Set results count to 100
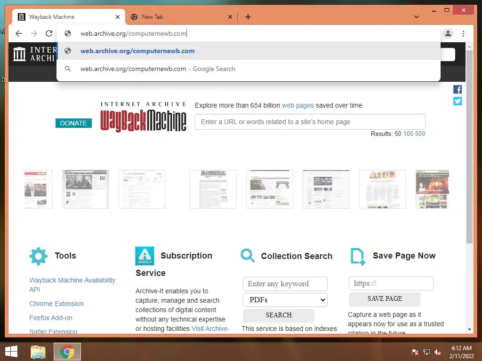 click(408, 134)
